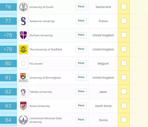Expand More for The University of Sheffield

(x=81, y=49)
